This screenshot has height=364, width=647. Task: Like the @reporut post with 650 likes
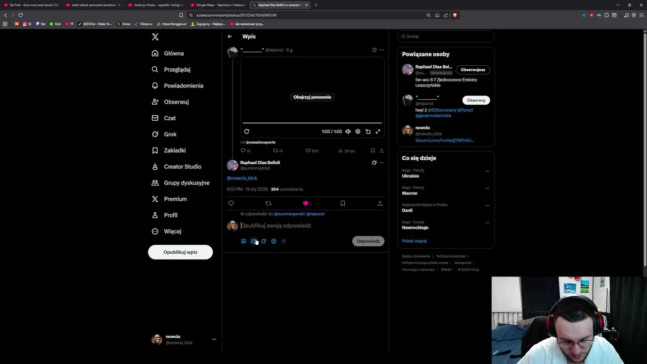tap(312, 151)
